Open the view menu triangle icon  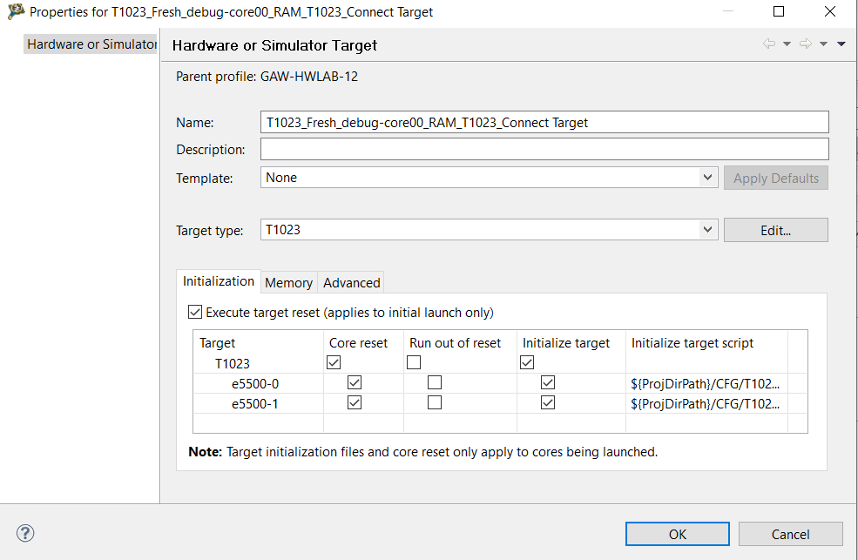(841, 44)
